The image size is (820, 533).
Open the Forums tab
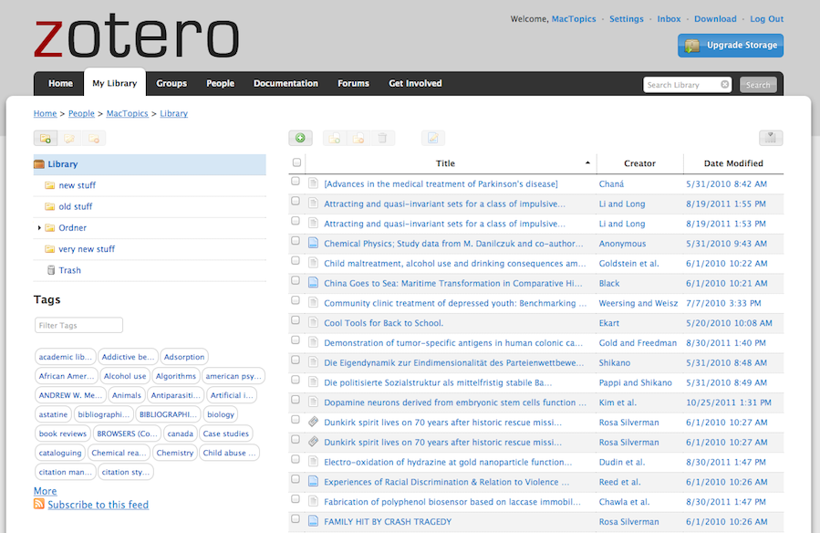[354, 83]
